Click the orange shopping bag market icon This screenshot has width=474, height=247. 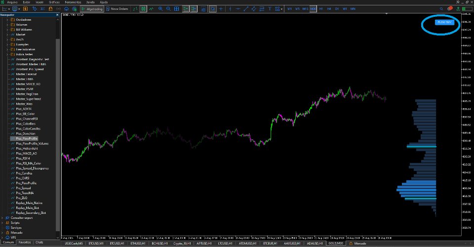pos(50,9)
